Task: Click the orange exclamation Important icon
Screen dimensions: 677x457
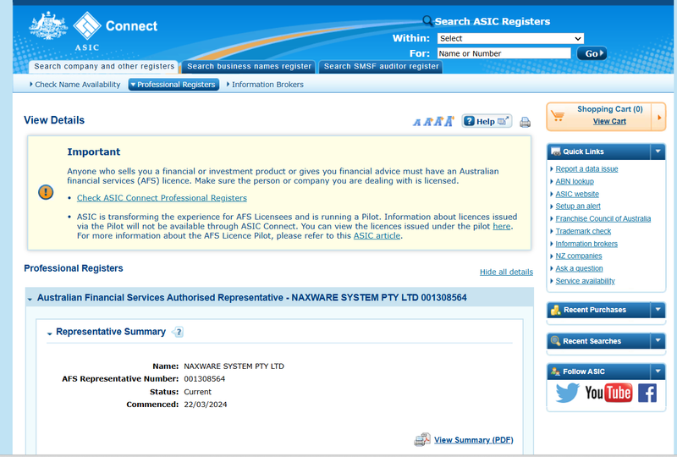Action: pos(46,192)
